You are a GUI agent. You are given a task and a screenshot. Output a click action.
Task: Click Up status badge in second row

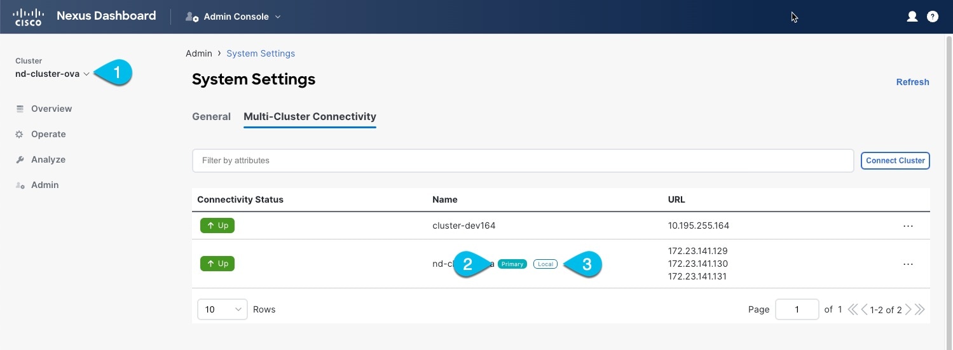tap(217, 264)
